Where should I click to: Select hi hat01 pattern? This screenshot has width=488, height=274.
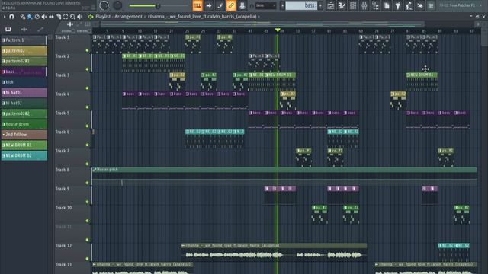24,93
